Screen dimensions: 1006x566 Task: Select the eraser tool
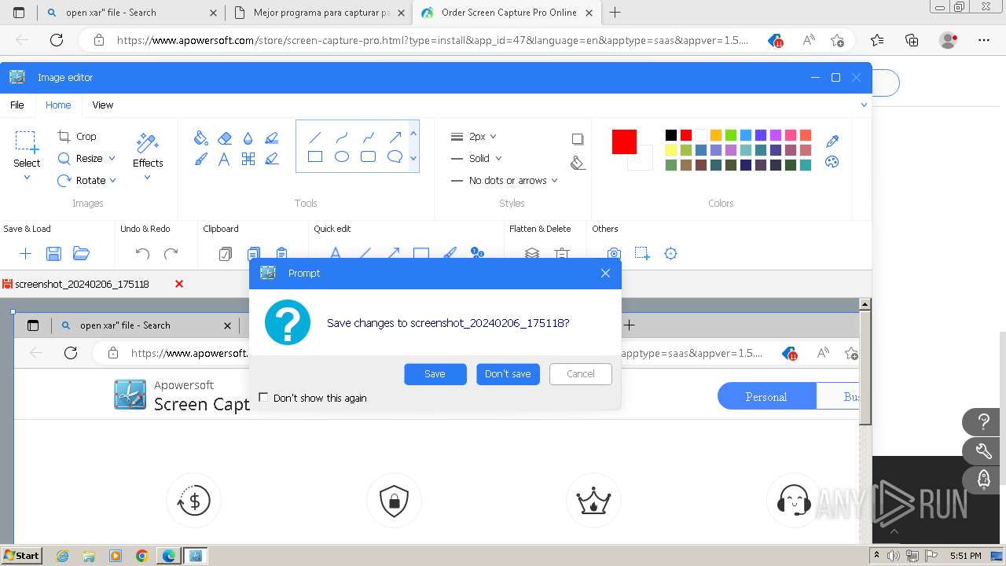(x=224, y=138)
